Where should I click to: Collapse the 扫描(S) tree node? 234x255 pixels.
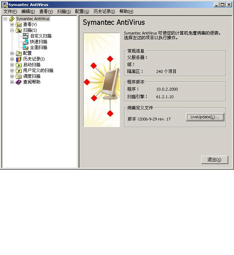pos(12,30)
